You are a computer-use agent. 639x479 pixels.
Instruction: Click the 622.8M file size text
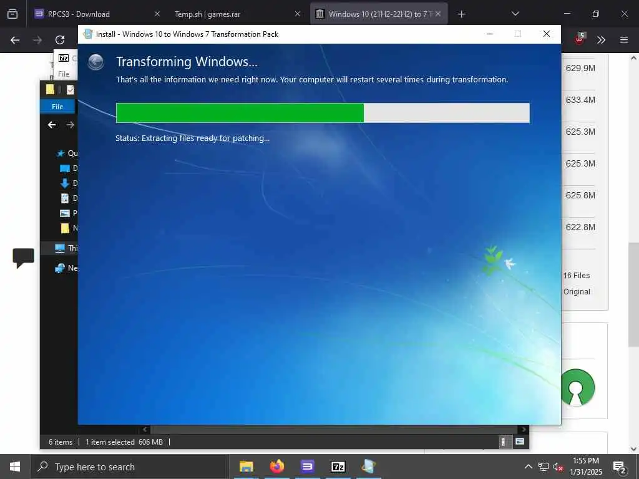[580, 227]
